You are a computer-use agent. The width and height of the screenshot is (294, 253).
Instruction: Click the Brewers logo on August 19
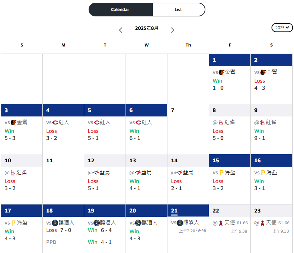tap(97, 223)
